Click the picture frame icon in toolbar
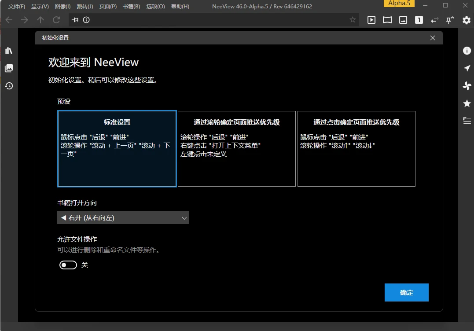 pyautogui.click(x=403, y=20)
